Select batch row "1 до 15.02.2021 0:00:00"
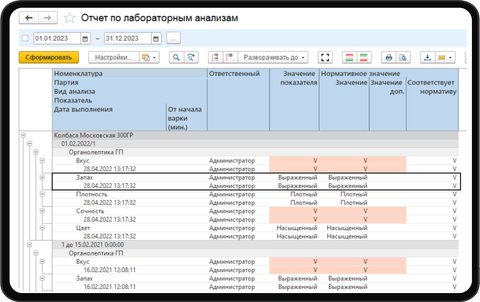 pos(255,244)
